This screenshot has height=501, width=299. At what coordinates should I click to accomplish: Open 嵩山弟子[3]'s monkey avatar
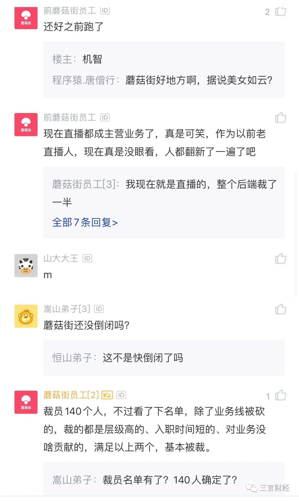click(26, 316)
